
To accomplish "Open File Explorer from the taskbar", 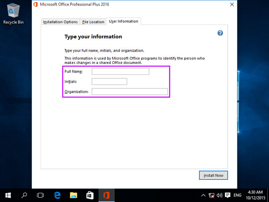I will (x=74, y=195).
